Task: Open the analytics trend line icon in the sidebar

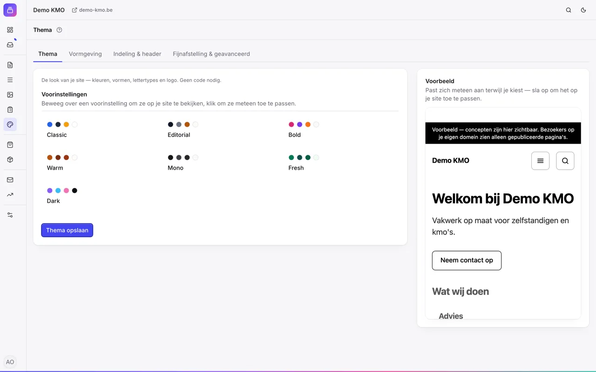Action: coord(10,195)
